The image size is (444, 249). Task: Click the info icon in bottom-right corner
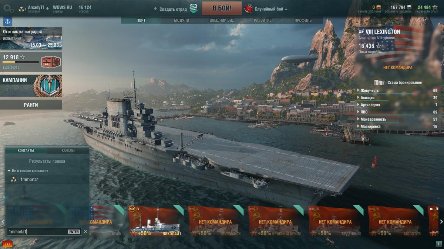coord(438,244)
